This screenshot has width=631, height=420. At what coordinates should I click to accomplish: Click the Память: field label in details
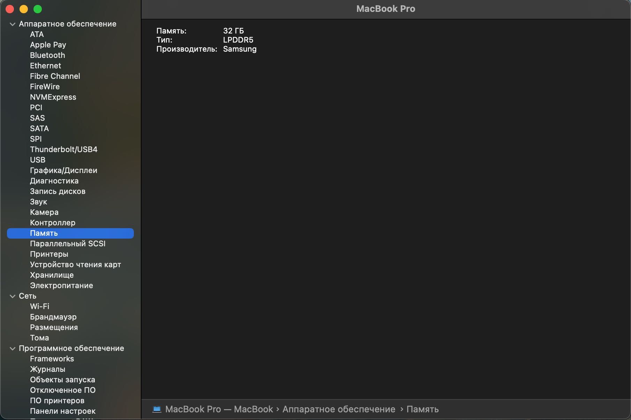[172, 31]
